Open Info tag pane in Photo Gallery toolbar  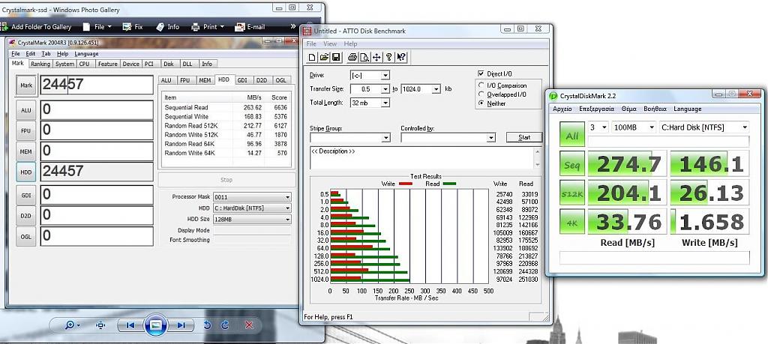point(167,27)
